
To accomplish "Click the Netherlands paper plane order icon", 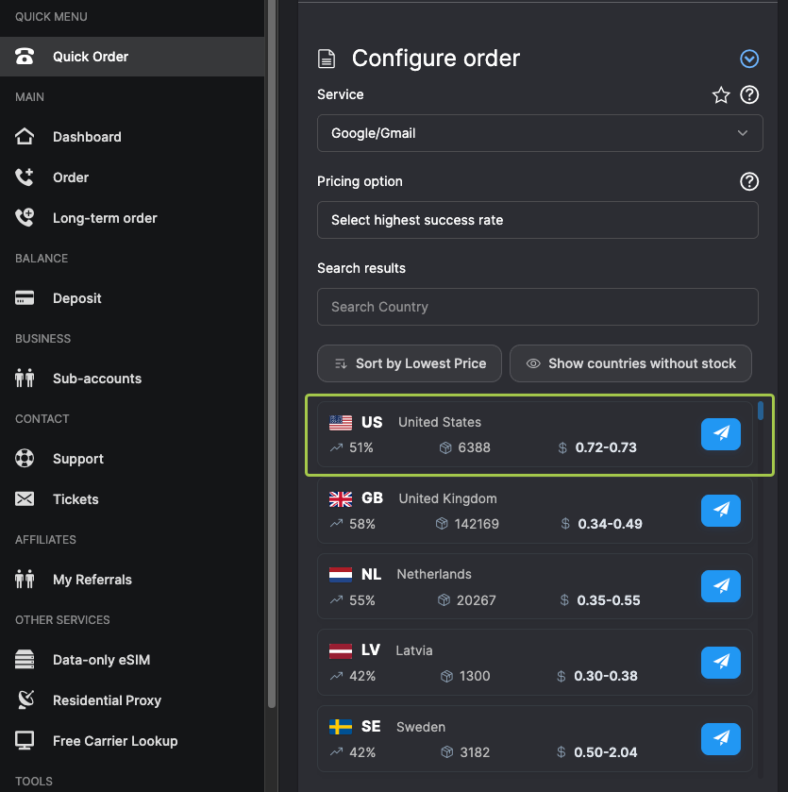I will (721, 586).
